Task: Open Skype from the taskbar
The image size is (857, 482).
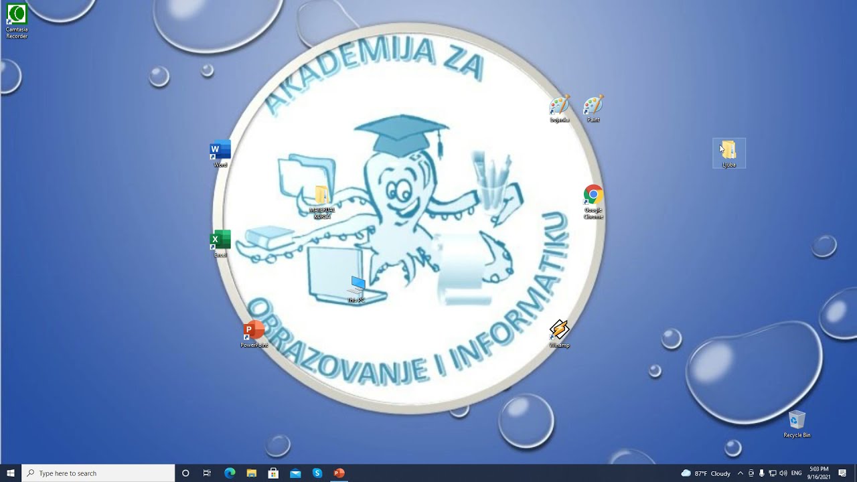Action: coord(317,473)
